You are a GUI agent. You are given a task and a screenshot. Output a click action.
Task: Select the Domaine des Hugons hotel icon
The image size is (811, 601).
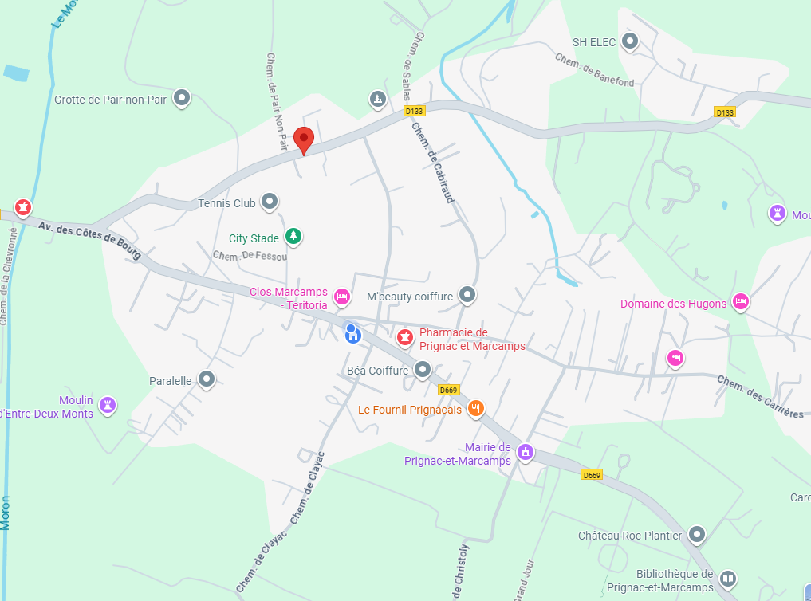741,302
